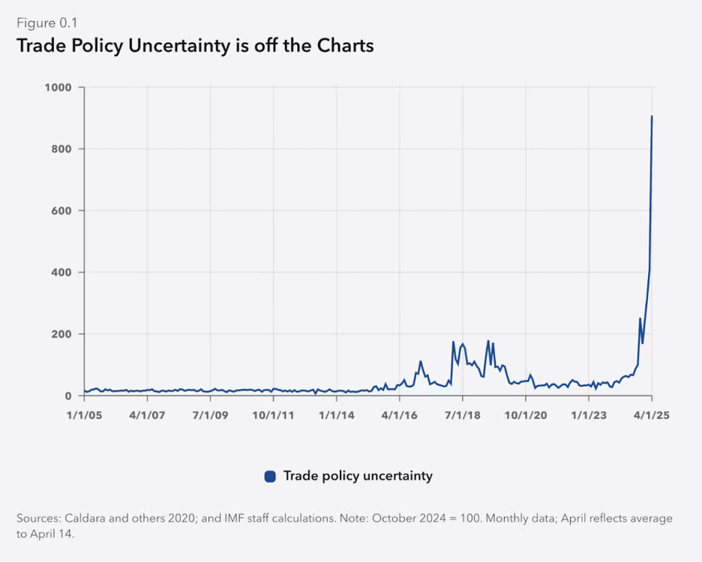This screenshot has width=702, height=562.
Task: Click the 10/1/11 x-axis date label
Action: tap(273, 414)
